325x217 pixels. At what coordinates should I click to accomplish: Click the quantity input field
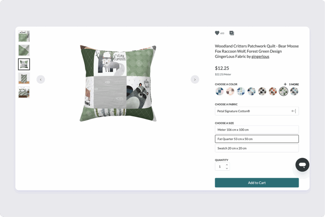click(x=220, y=167)
